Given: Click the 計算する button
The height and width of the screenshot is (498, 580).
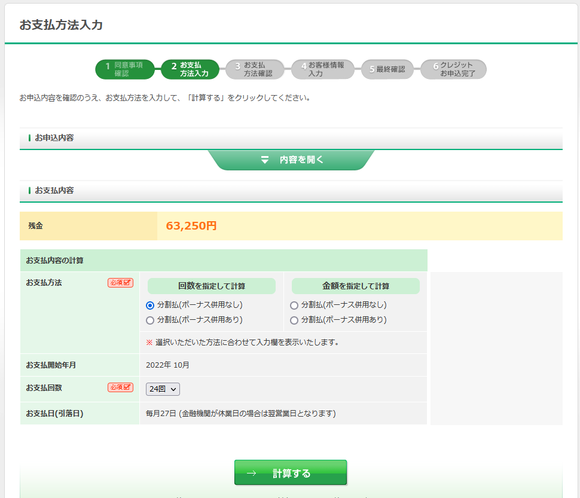Looking at the screenshot, I should (291, 473).
